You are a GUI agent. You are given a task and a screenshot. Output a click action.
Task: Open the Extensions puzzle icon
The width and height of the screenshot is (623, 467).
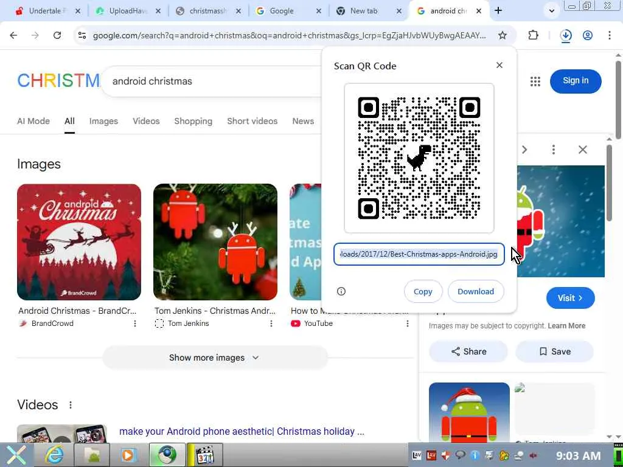tap(533, 35)
